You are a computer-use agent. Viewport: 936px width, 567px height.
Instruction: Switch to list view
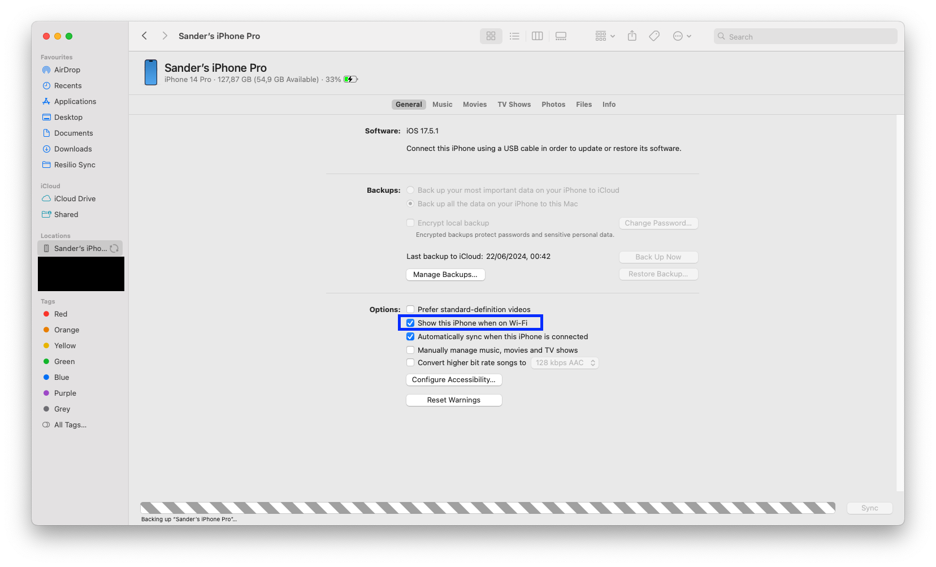coord(514,36)
